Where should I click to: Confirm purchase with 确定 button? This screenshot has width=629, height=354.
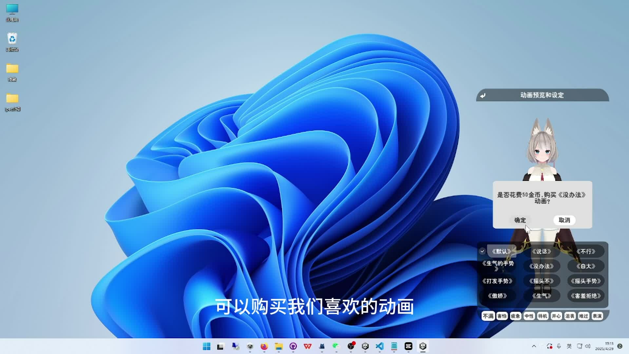click(x=520, y=220)
